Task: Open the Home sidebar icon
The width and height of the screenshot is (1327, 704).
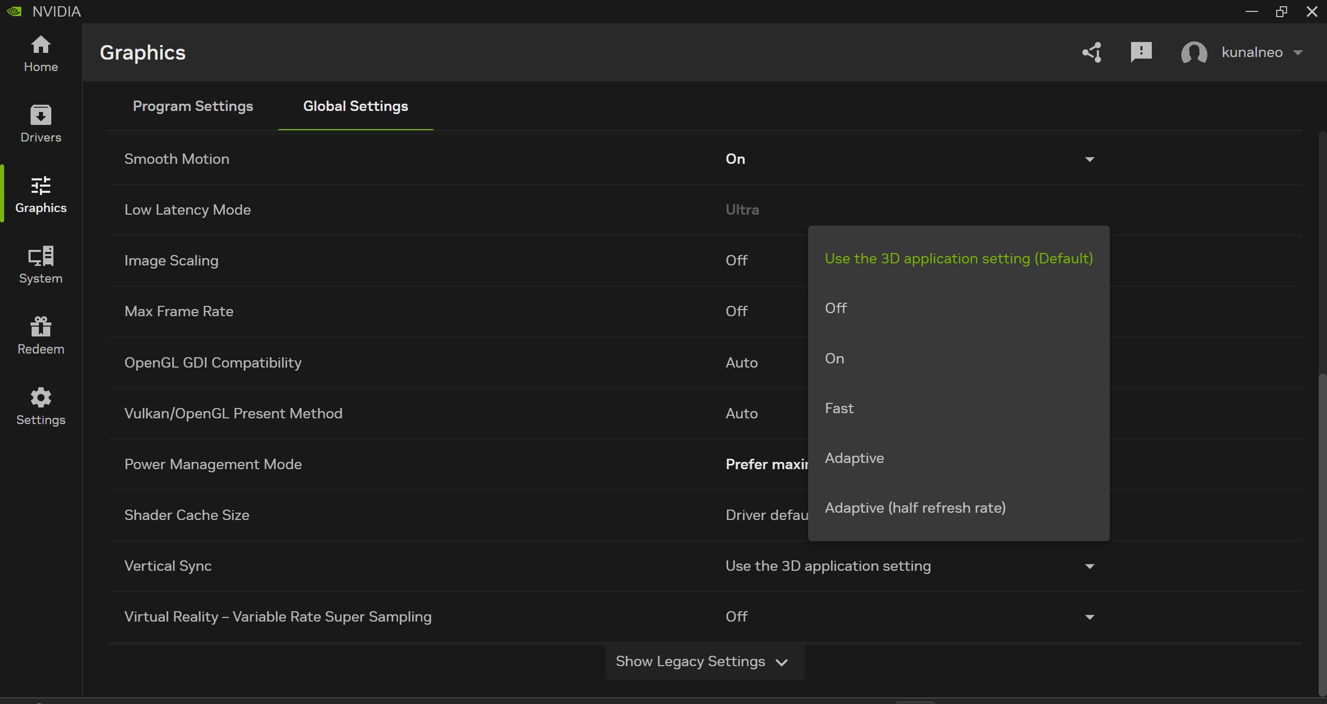Action: 40,46
